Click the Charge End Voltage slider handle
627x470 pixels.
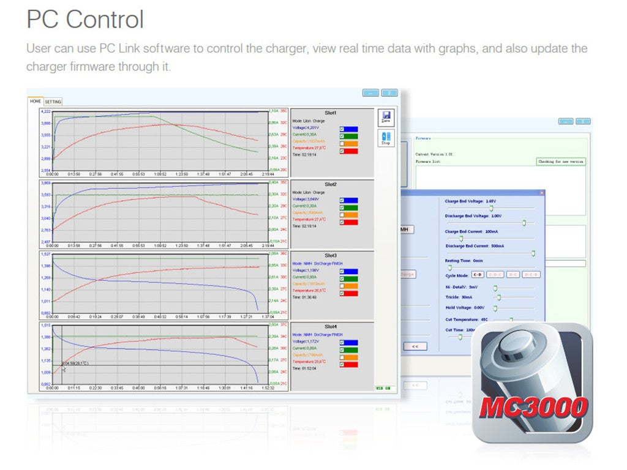click(x=490, y=209)
